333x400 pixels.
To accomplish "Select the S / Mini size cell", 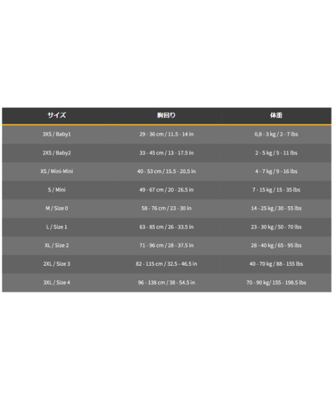I will [x=56, y=190].
